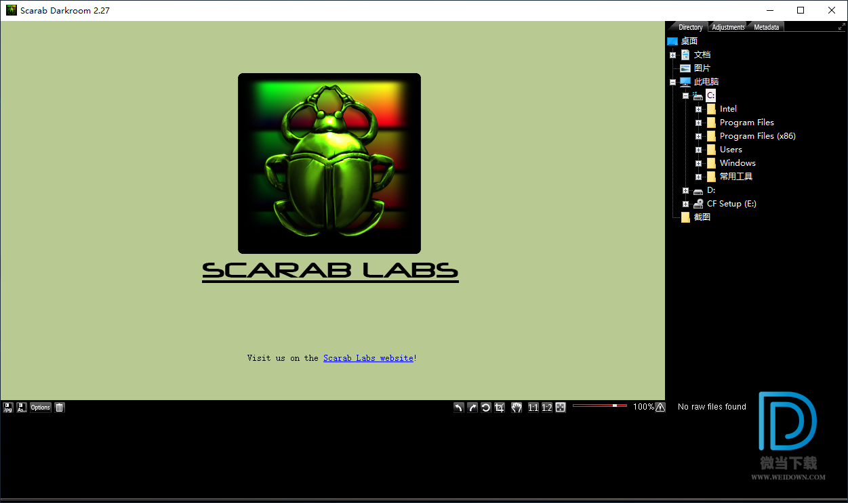848x503 pixels.
Task: Rotate the image right with the arrow icon
Action: pyautogui.click(x=472, y=407)
